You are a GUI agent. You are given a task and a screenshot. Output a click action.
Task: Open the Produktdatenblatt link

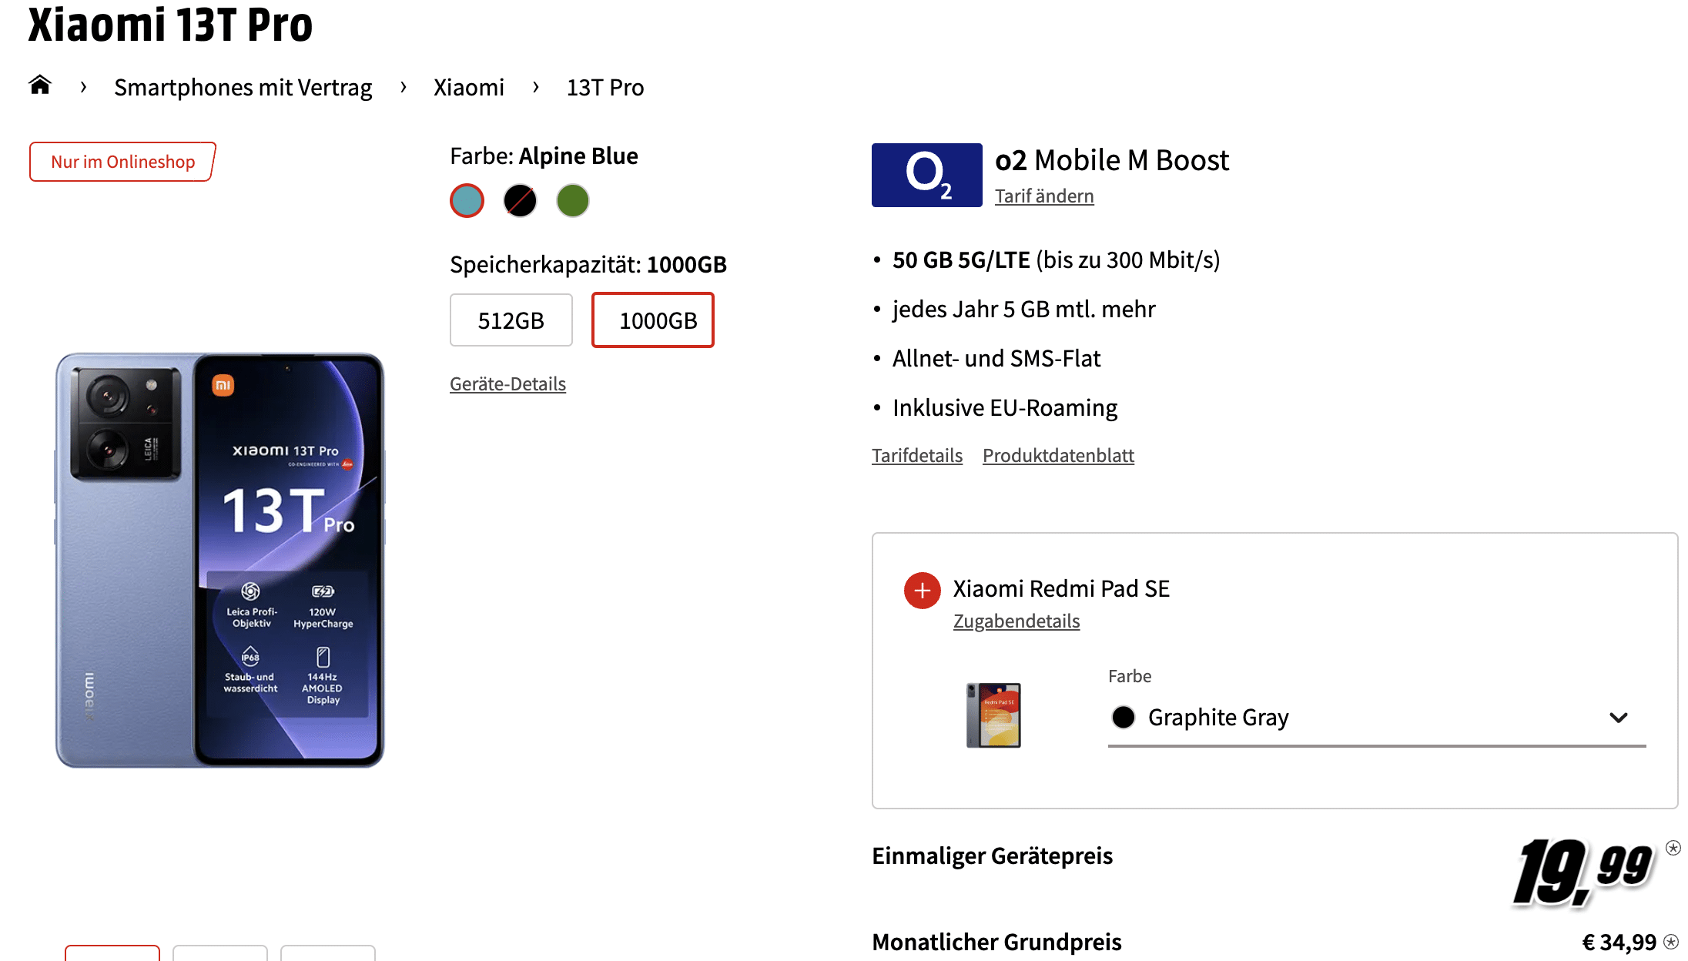(x=1058, y=455)
